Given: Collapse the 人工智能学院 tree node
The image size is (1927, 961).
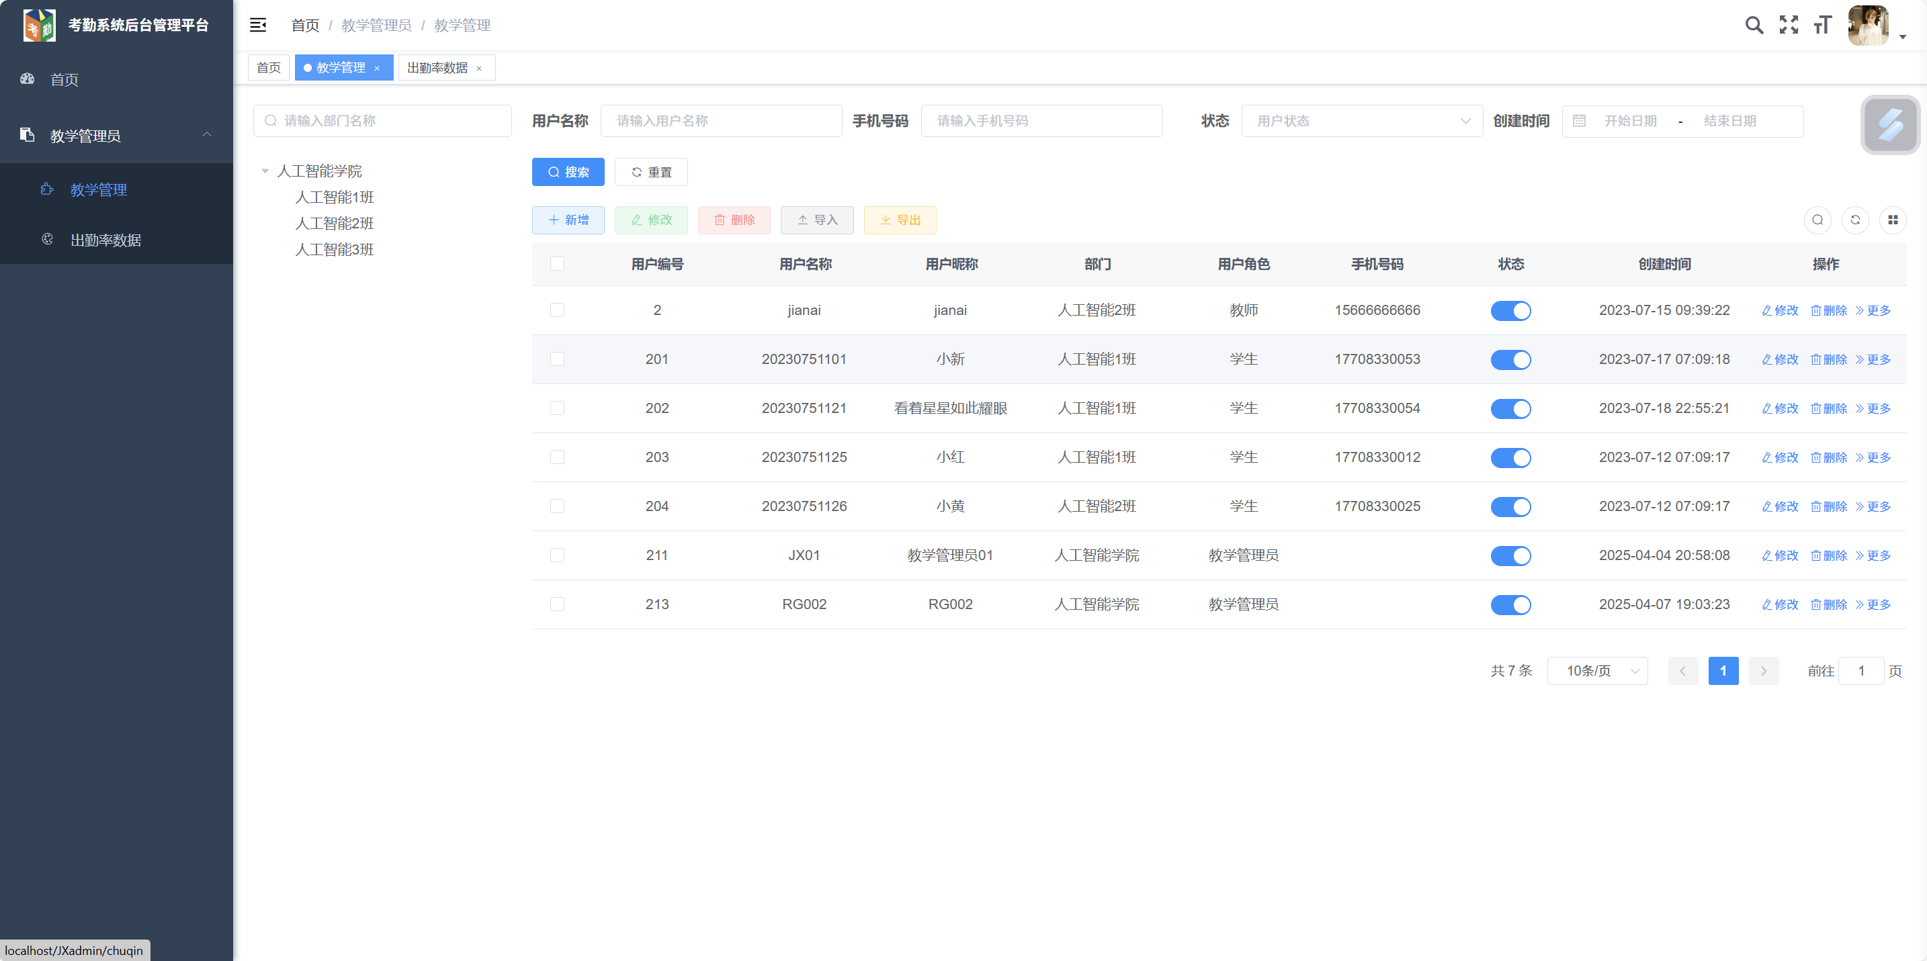Looking at the screenshot, I should point(265,171).
